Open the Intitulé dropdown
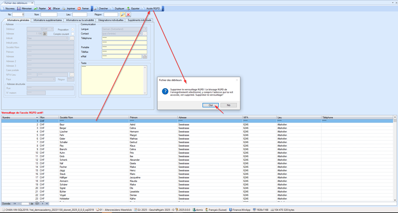 click(67, 38)
